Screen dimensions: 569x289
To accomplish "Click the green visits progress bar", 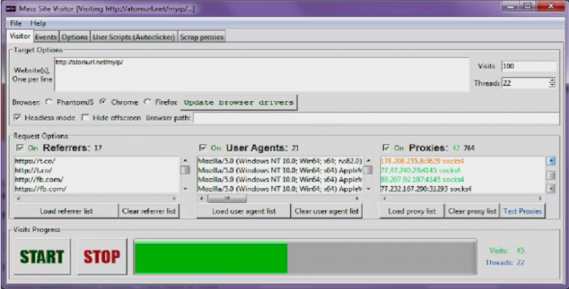I will 305,257.
